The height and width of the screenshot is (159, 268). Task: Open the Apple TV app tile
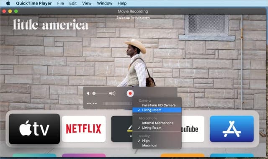point(34,129)
